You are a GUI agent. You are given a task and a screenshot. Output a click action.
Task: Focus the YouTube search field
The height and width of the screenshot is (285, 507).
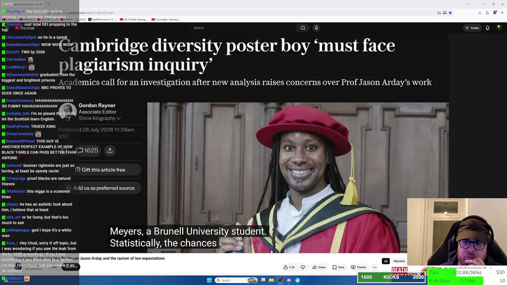(244, 28)
